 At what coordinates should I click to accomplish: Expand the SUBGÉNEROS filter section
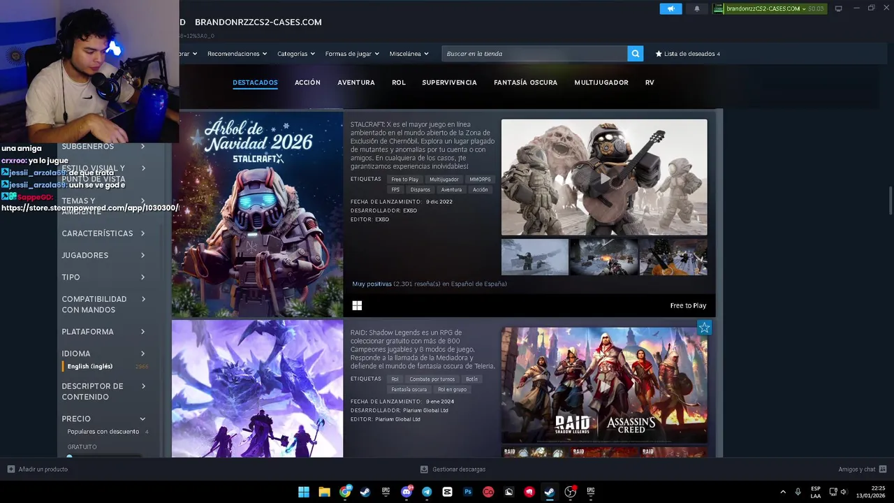pos(103,146)
